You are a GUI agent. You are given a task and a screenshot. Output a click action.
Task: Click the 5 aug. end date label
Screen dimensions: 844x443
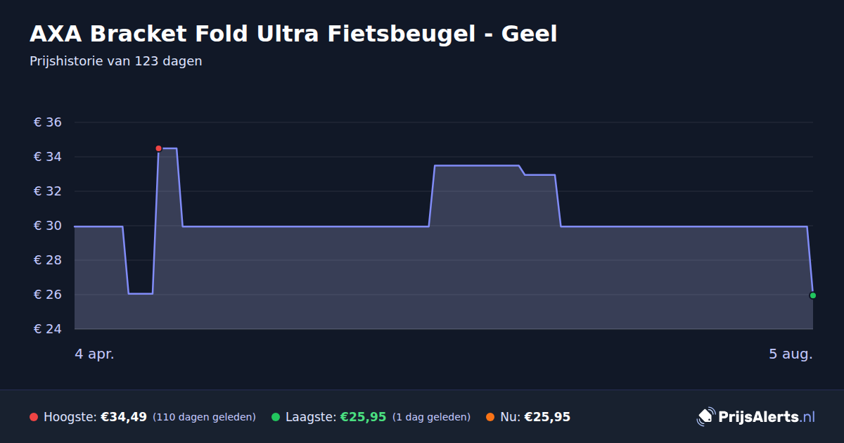pyautogui.click(x=791, y=354)
